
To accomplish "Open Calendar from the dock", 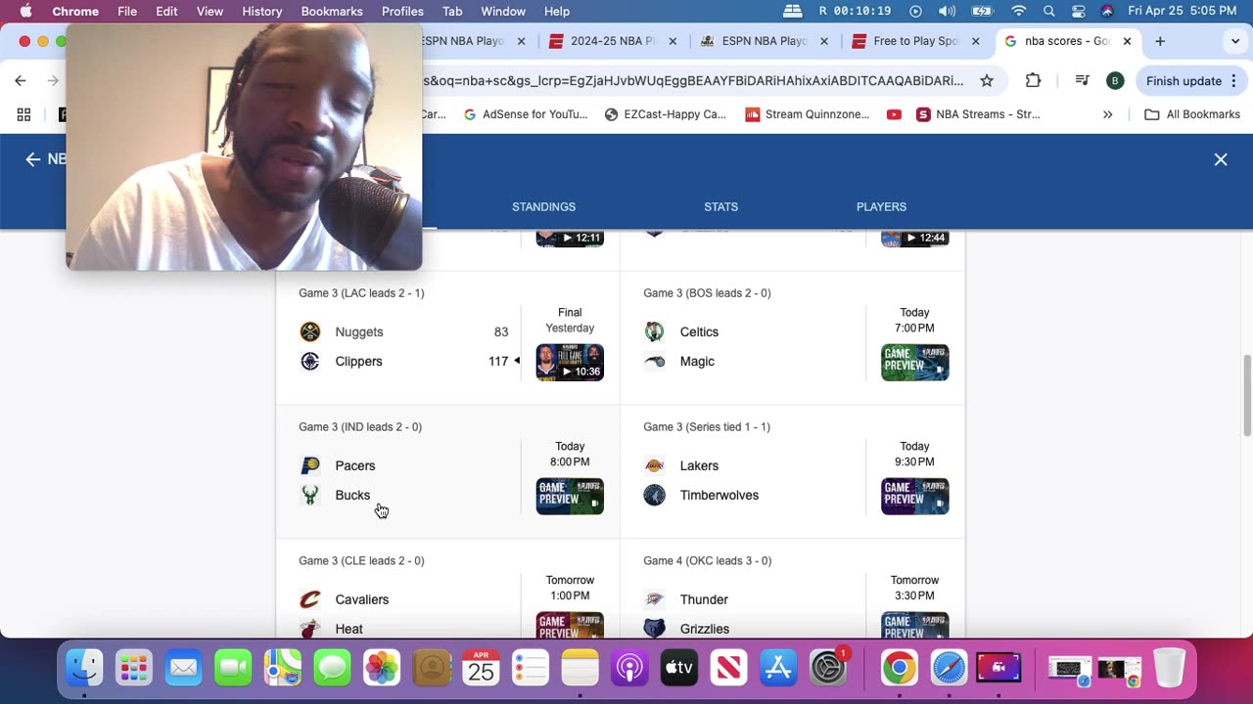I will click(x=481, y=669).
